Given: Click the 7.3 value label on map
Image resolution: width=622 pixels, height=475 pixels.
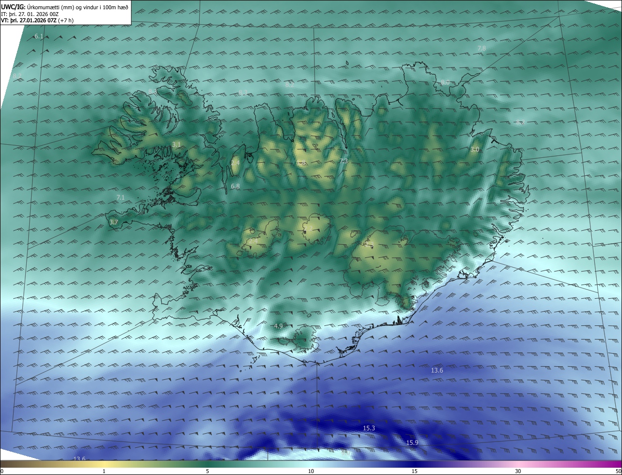Looking at the screenshot, I should [344, 161].
